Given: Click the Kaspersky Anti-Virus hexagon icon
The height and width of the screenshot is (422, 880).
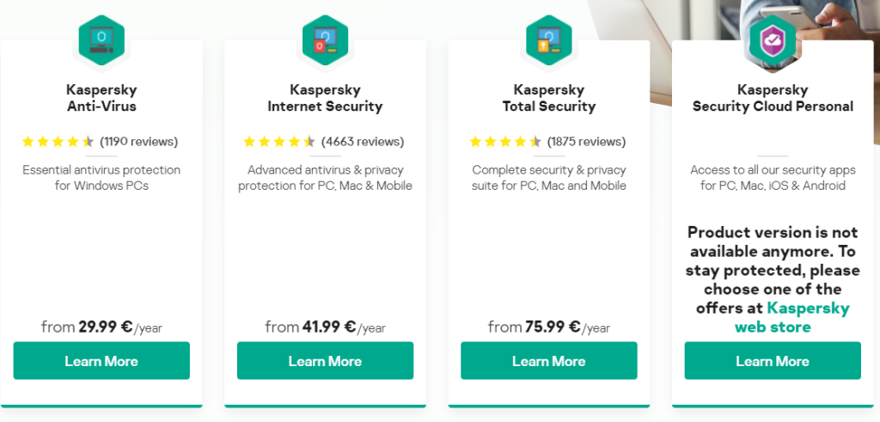Looking at the screenshot, I should coord(101,39).
